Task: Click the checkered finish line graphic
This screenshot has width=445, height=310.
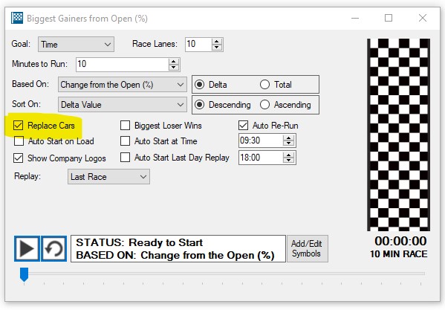Action: (398, 135)
